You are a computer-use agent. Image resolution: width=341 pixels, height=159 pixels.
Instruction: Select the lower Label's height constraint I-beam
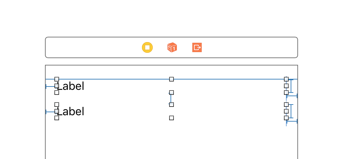pyautogui.click(x=291, y=111)
